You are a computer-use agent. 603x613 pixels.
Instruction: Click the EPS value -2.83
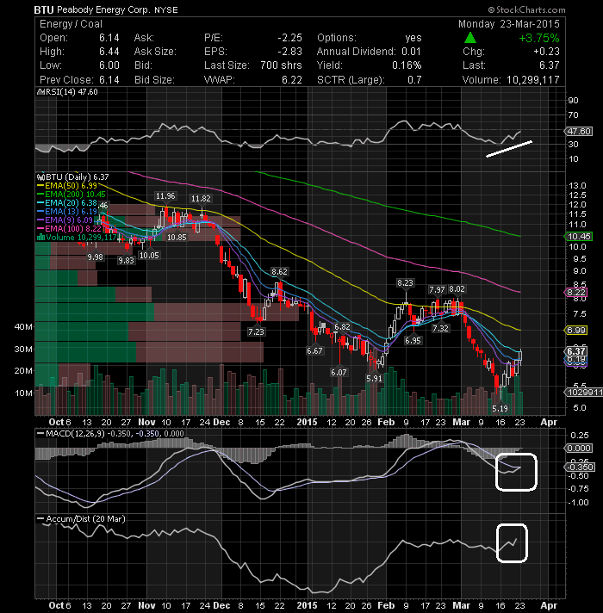[x=289, y=52]
